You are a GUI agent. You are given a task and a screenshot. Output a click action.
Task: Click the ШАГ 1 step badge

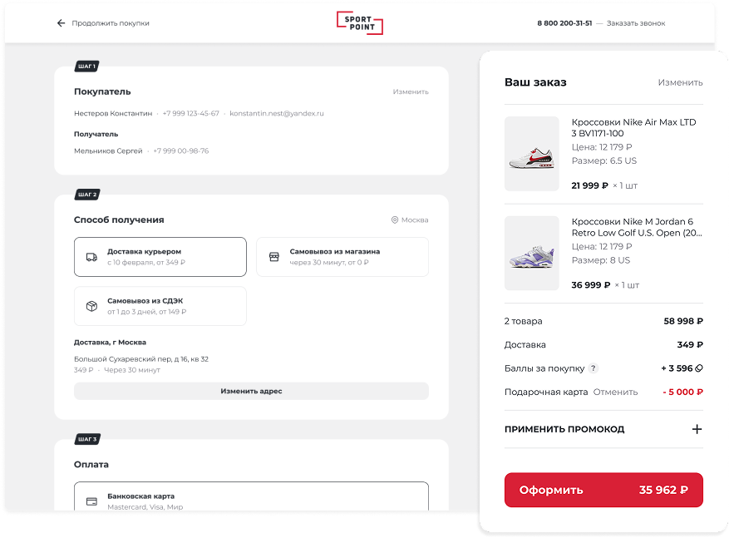87,66
